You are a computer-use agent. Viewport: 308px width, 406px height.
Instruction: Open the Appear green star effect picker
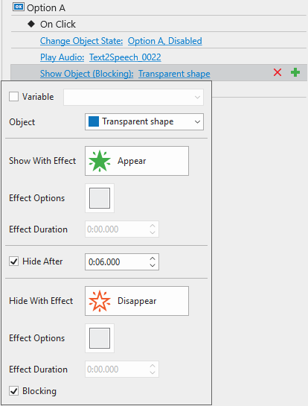pos(137,161)
